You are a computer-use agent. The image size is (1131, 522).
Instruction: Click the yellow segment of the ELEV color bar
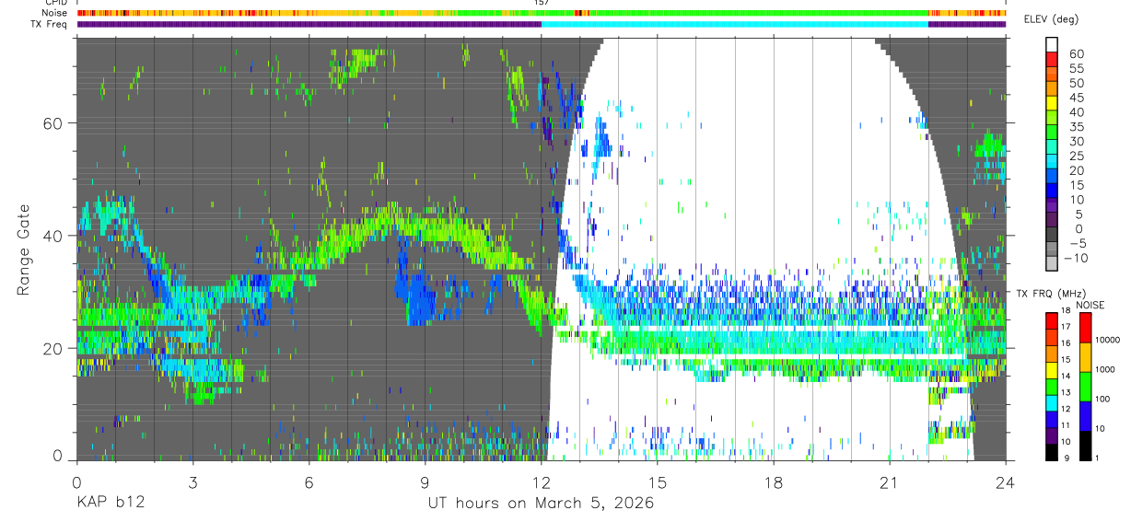point(1052,105)
